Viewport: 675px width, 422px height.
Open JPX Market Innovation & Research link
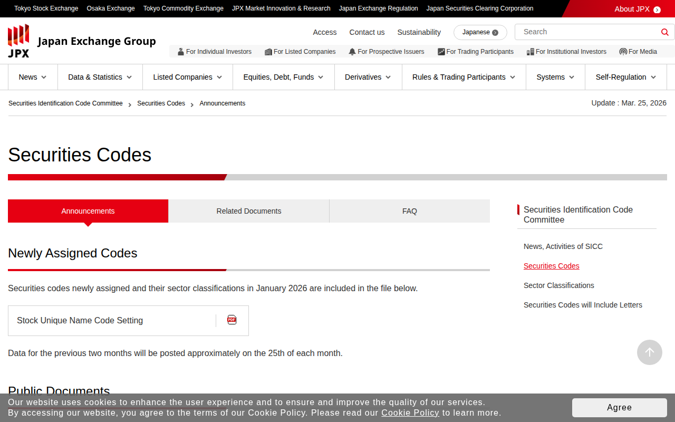coord(281,8)
